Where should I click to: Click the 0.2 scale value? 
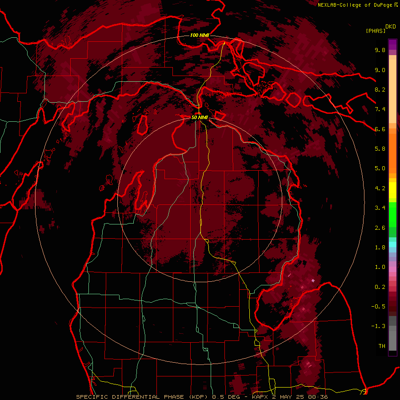pyautogui.click(x=380, y=287)
